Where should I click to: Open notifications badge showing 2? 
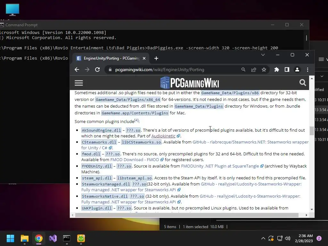319,238
